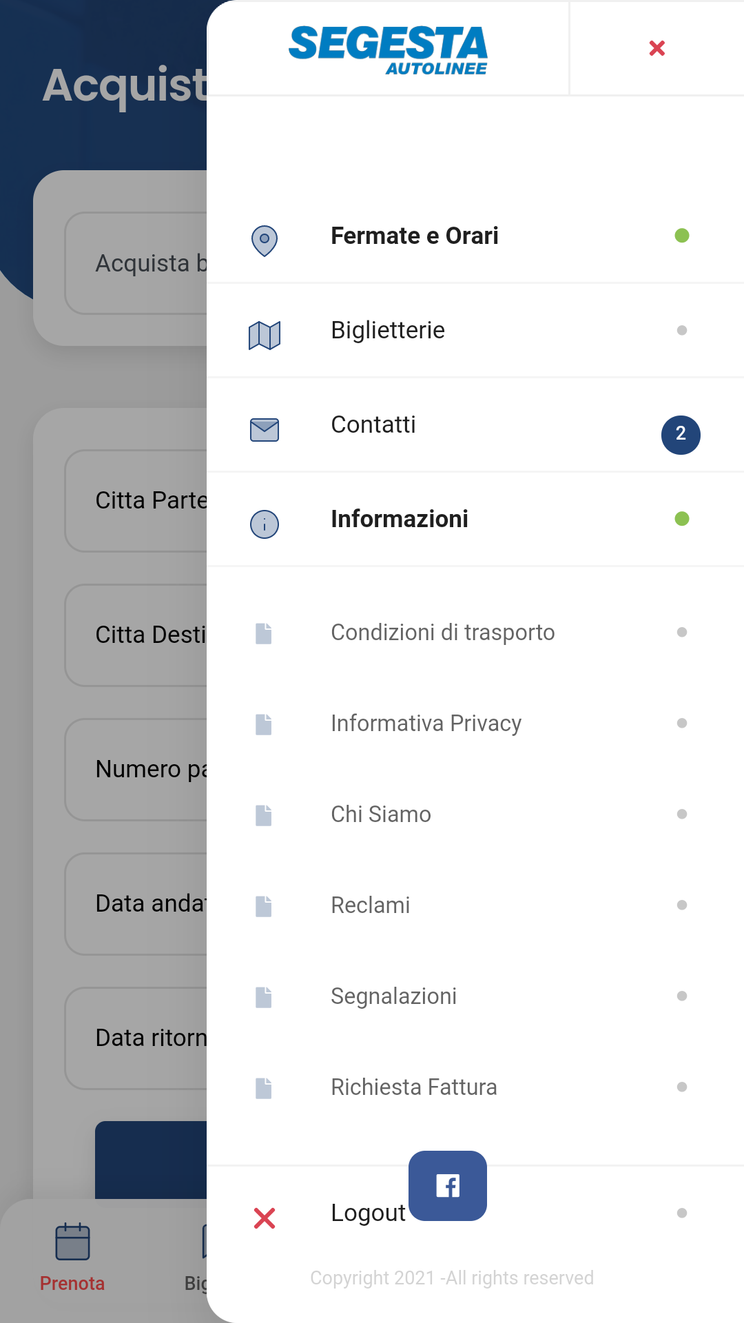The height and width of the screenshot is (1323, 744).
Task: Open the Fermate e Orari menu item
Action: click(x=414, y=236)
